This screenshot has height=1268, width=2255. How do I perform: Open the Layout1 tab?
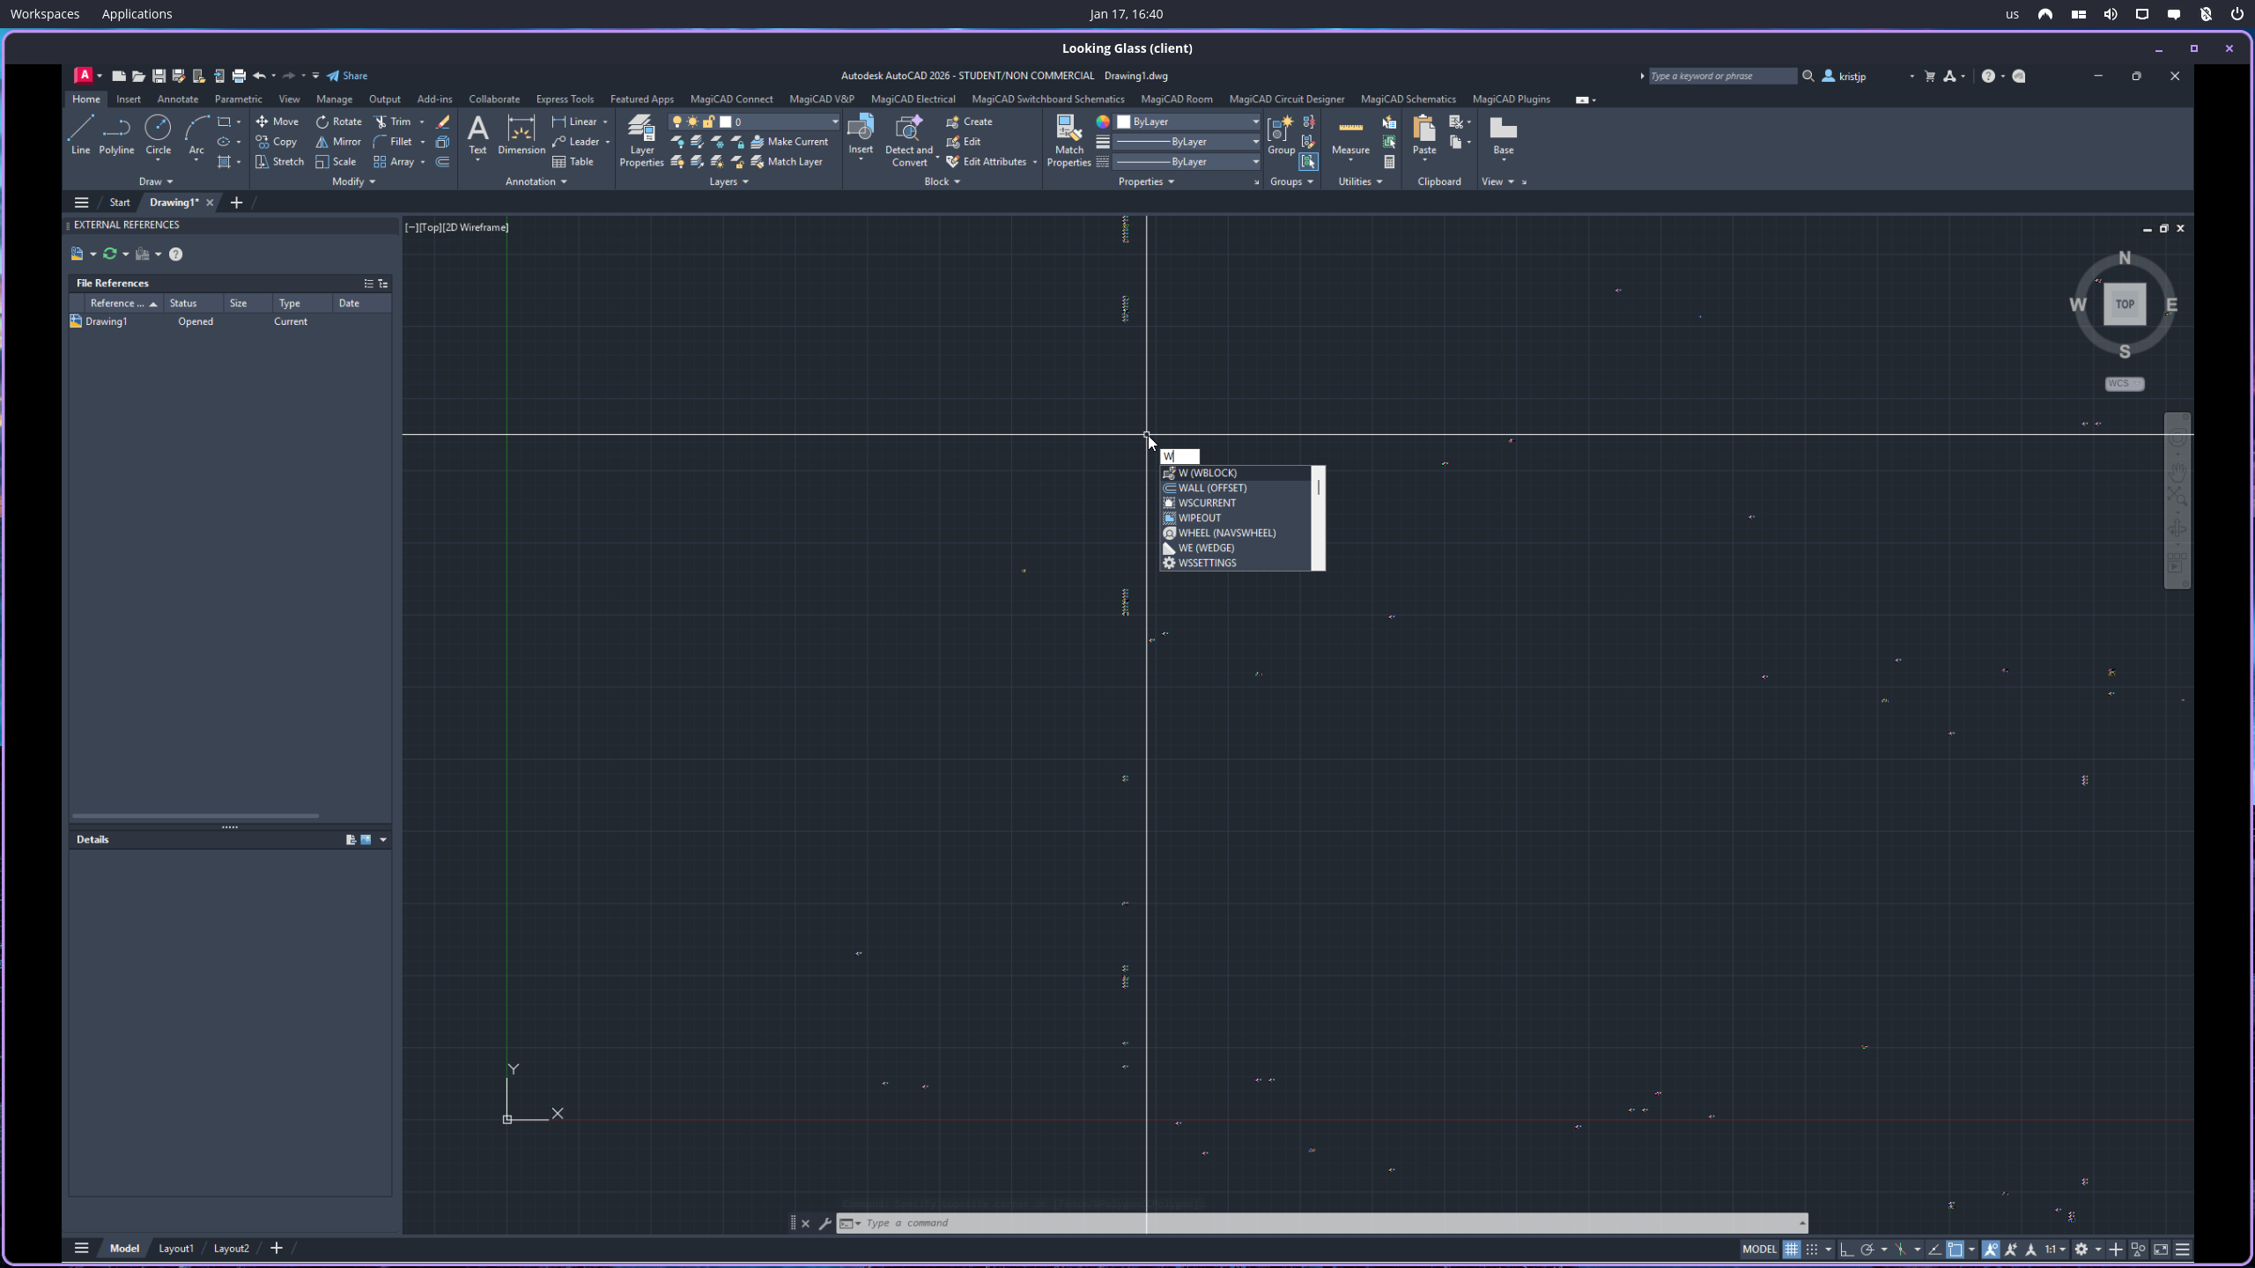175,1248
